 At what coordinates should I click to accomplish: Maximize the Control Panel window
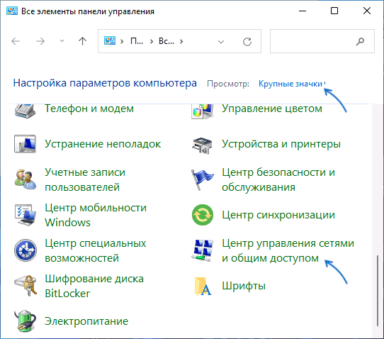point(334,11)
